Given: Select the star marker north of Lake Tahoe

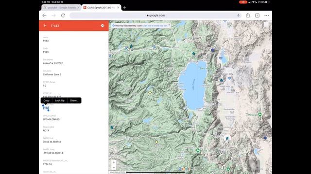Looking at the screenshot, I should tap(193, 53).
